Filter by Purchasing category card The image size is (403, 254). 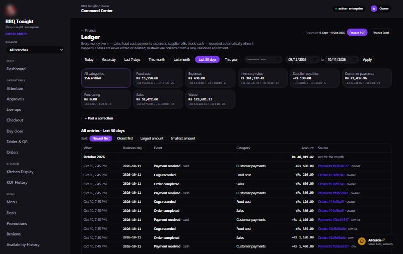coord(106,99)
